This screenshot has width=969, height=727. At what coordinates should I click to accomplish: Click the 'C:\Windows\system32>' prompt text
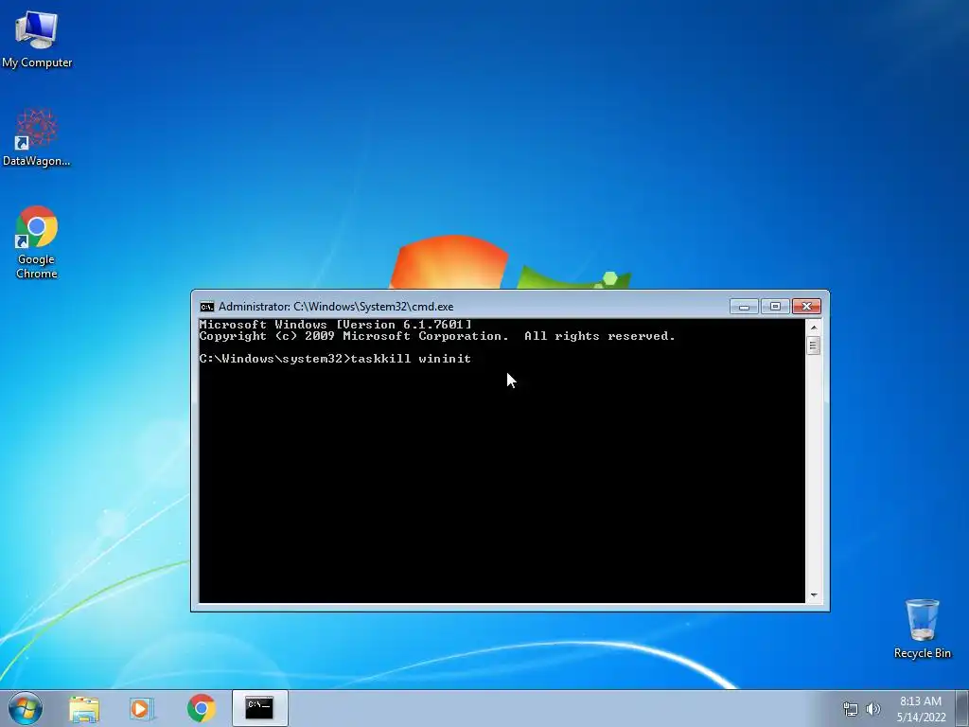275,359
